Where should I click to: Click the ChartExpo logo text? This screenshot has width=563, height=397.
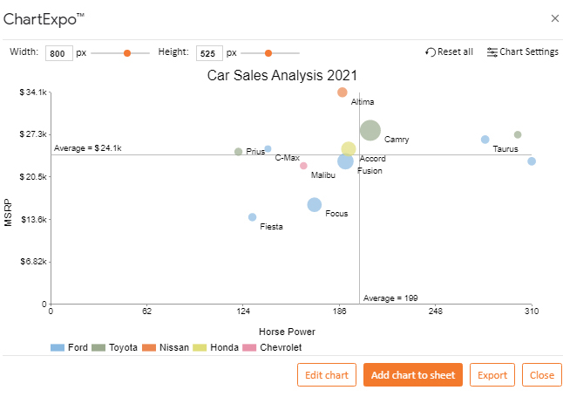click(x=44, y=19)
